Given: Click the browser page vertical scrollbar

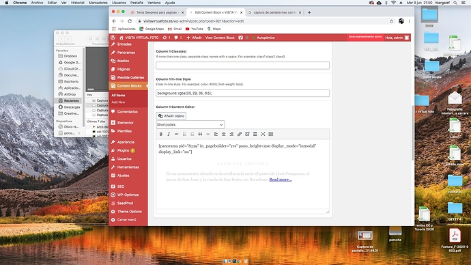Looking at the screenshot, I should tap(412, 133).
